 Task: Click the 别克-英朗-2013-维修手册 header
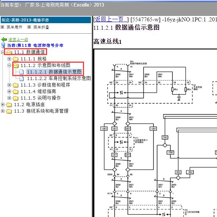pos(46,20)
